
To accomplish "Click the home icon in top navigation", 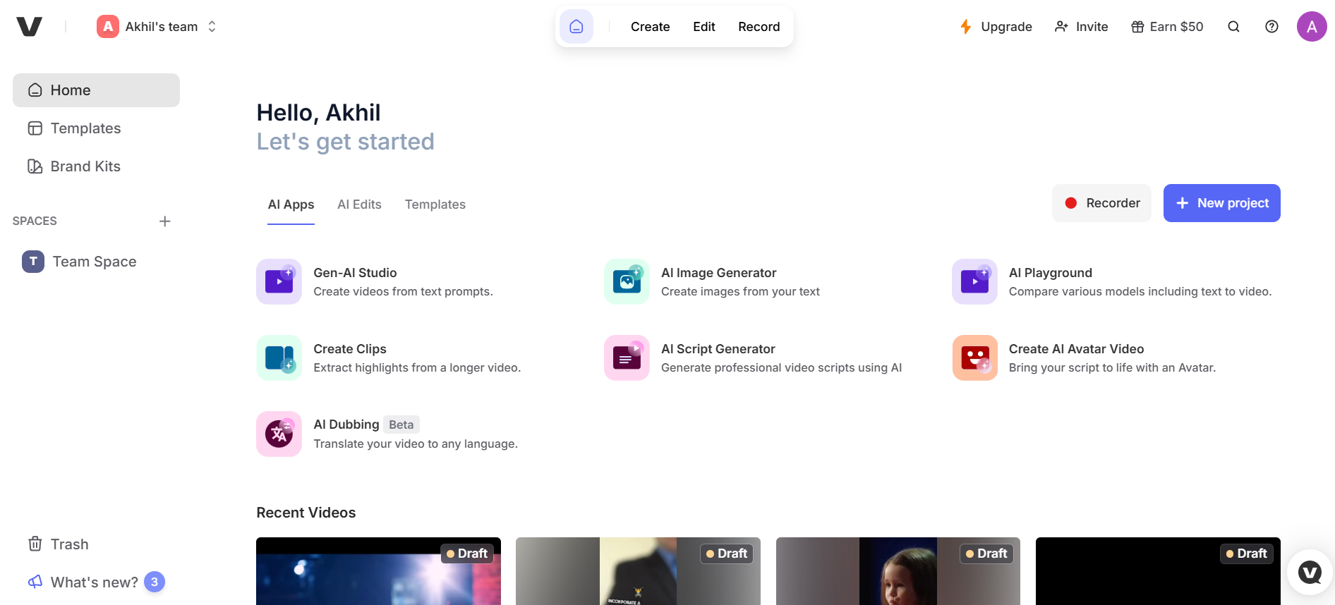I will click(576, 27).
